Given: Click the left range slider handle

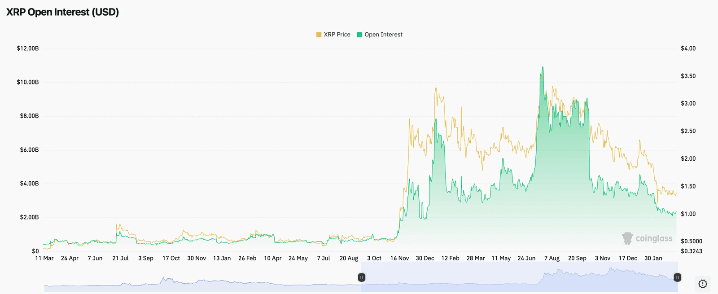Looking at the screenshot, I should [362, 277].
